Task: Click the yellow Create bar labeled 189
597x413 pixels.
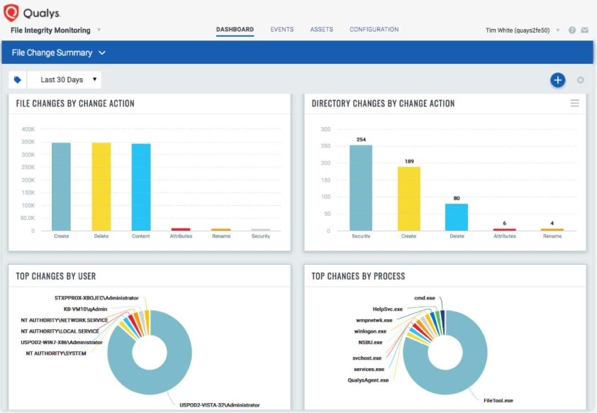Action: click(409, 199)
